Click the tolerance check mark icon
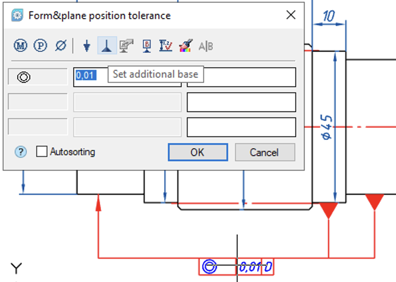Viewport: 396px width, 282px height. click(166, 46)
